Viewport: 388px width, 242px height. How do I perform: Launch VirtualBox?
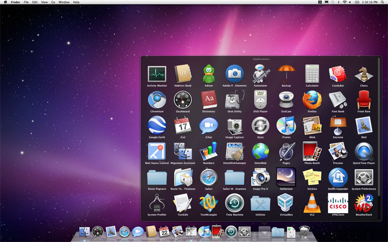(286, 203)
